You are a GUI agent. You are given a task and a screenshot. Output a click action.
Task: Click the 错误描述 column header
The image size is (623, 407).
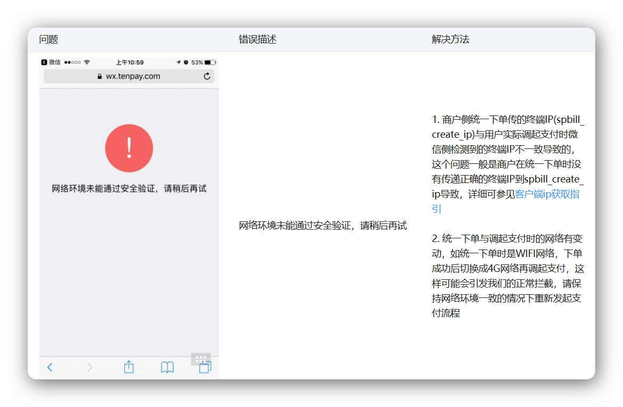coord(258,40)
